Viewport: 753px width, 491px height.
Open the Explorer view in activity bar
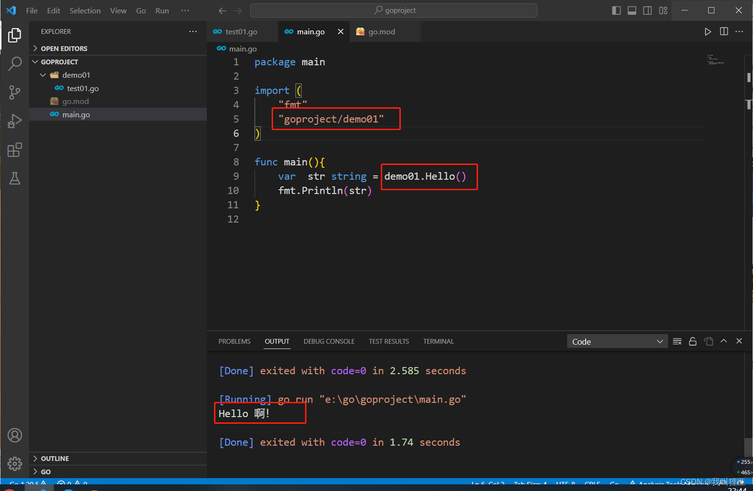click(x=15, y=35)
